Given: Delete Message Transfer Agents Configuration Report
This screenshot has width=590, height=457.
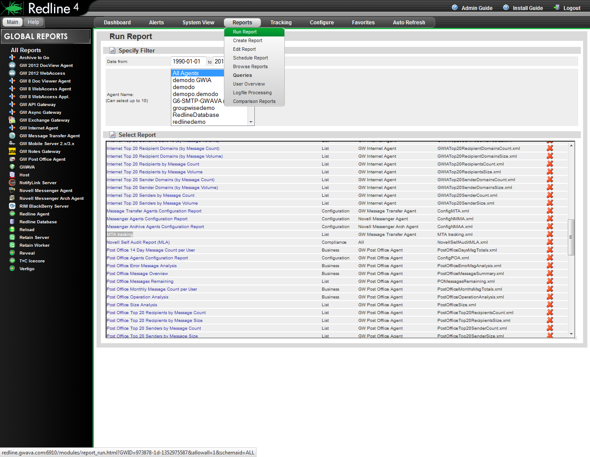Looking at the screenshot, I should [x=550, y=211].
